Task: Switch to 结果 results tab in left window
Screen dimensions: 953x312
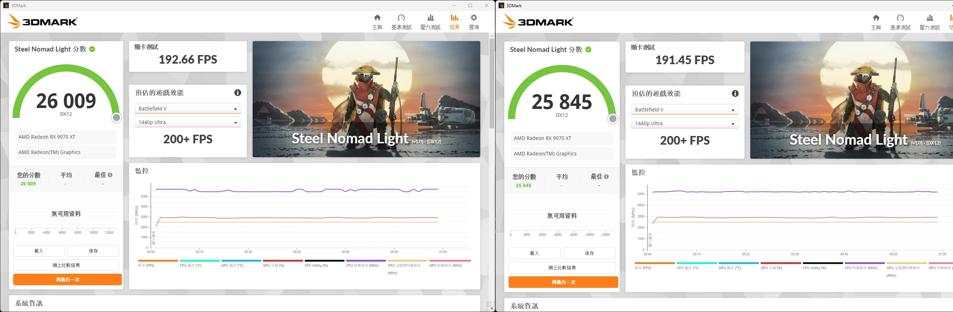Action: tap(454, 22)
